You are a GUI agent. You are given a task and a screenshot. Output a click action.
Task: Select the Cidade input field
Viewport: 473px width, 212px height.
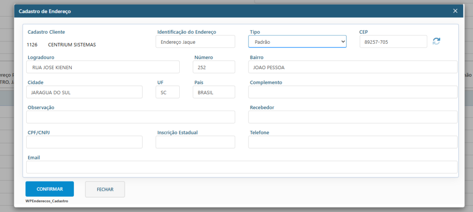pyautogui.click(x=85, y=92)
